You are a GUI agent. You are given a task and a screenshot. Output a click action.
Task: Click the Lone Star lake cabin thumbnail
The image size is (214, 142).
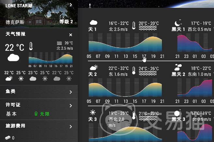pos(39,14)
